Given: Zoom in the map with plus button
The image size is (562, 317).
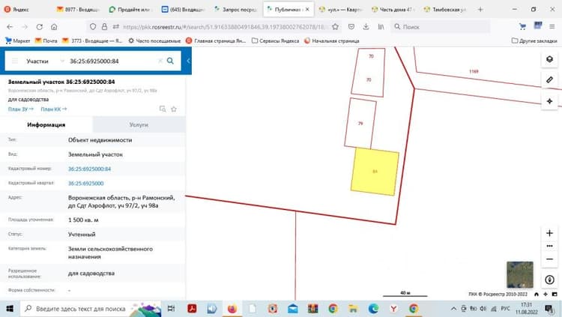Looking at the screenshot, I should tap(549, 233).
